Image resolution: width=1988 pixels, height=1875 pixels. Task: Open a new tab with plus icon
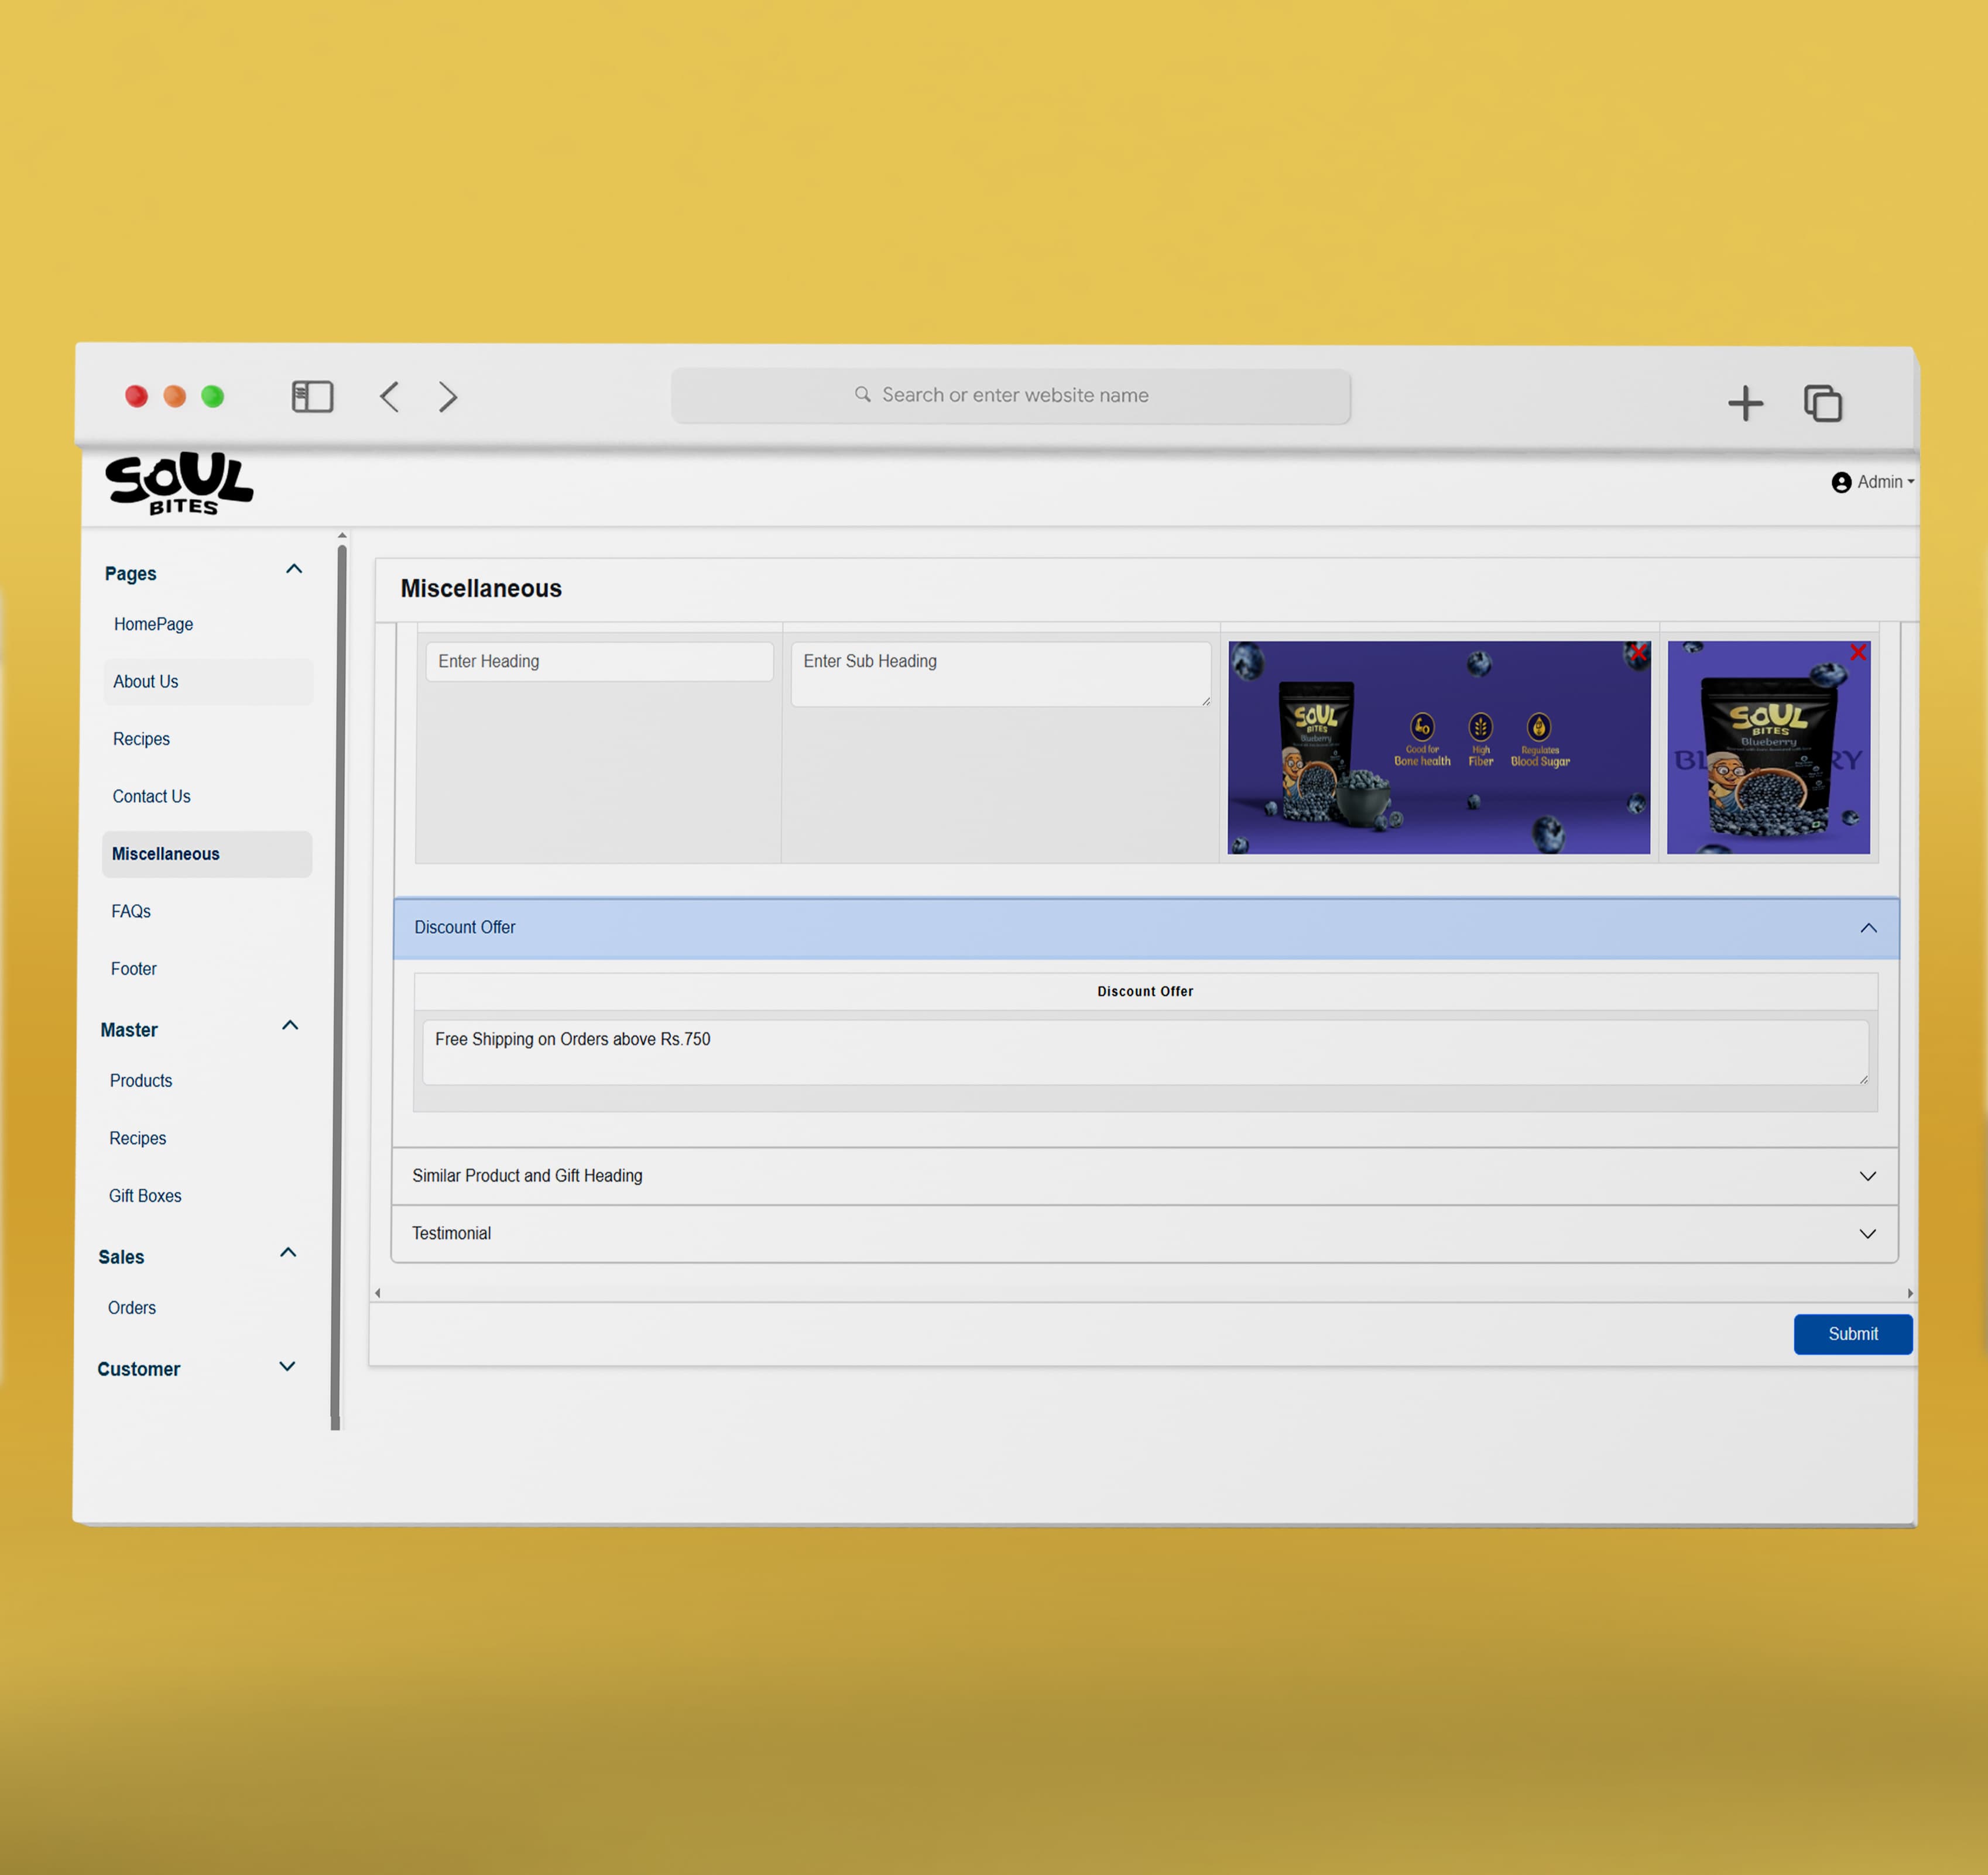pos(1745,404)
